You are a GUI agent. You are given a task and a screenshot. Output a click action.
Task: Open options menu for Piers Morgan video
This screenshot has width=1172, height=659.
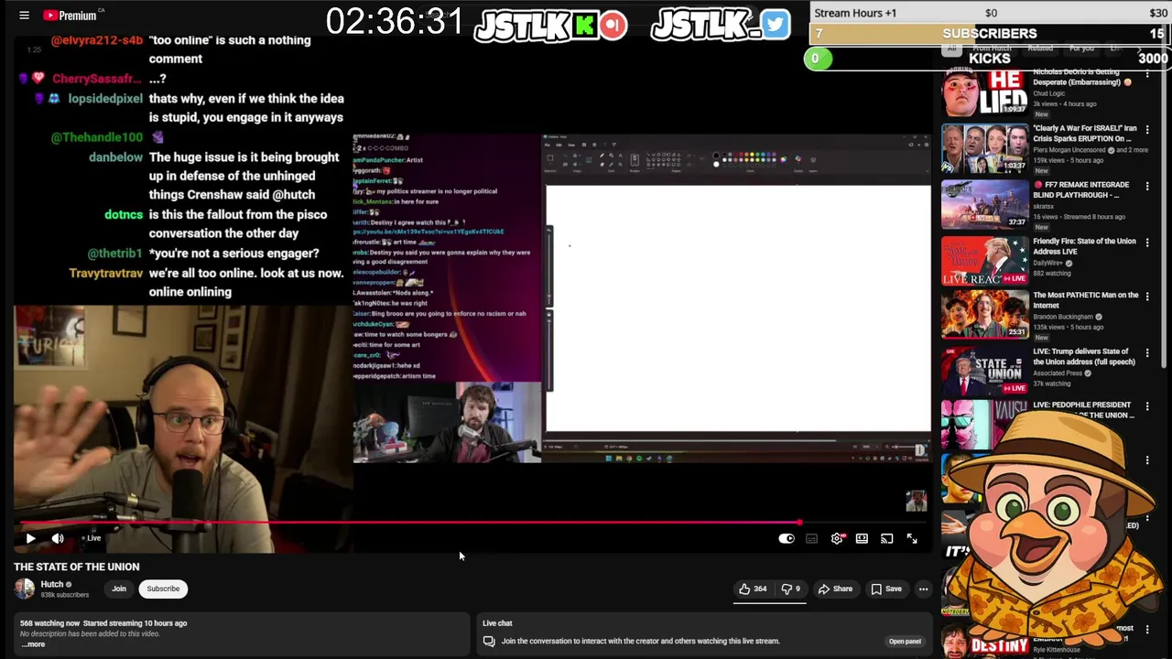pos(1147,131)
